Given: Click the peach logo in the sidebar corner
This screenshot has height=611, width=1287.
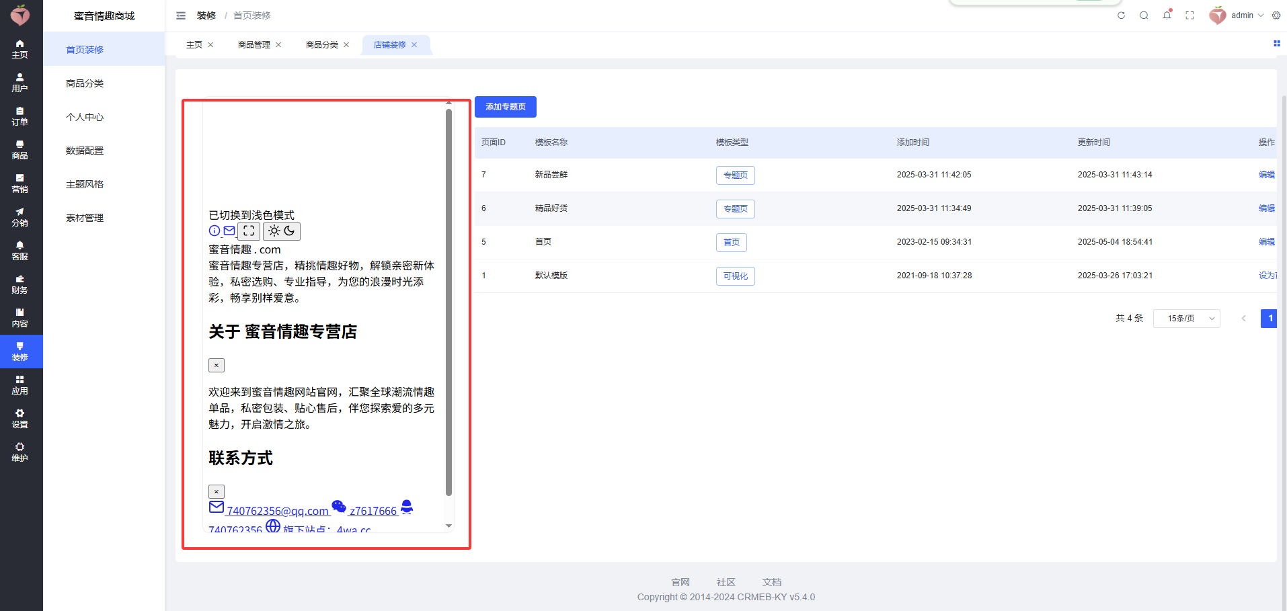Looking at the screenshot, I should (x=20, y=15).
